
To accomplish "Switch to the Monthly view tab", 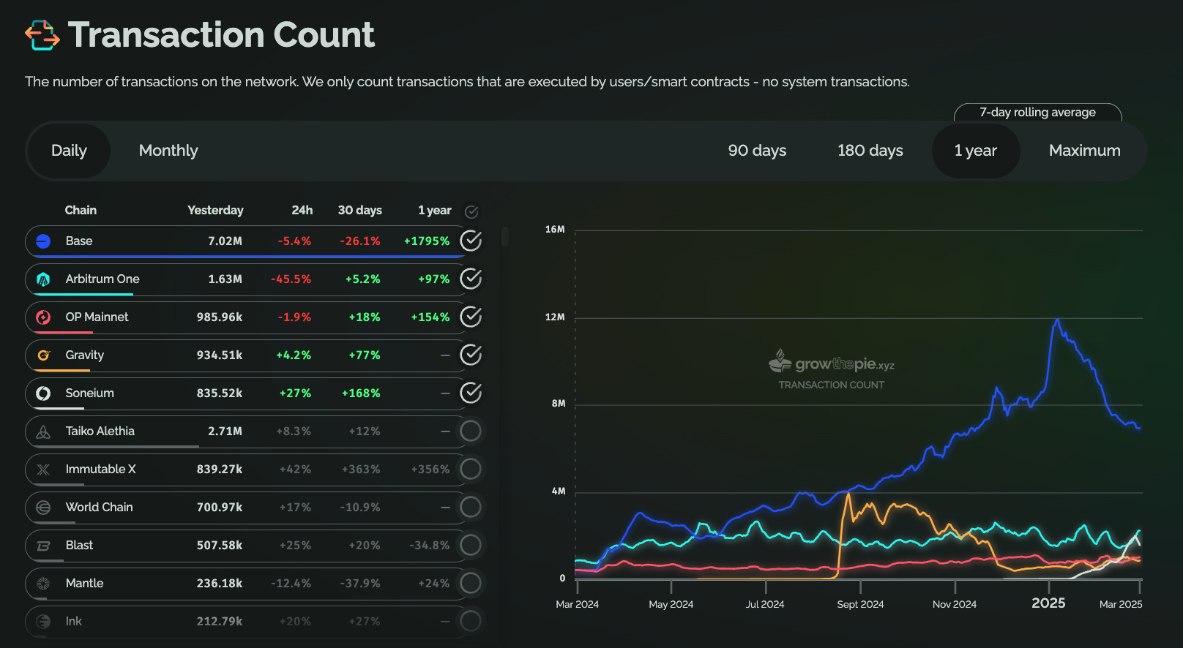I will pos(168,151).
